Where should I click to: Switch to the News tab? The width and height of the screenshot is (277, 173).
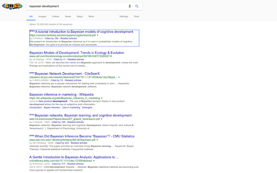(68, 16)
